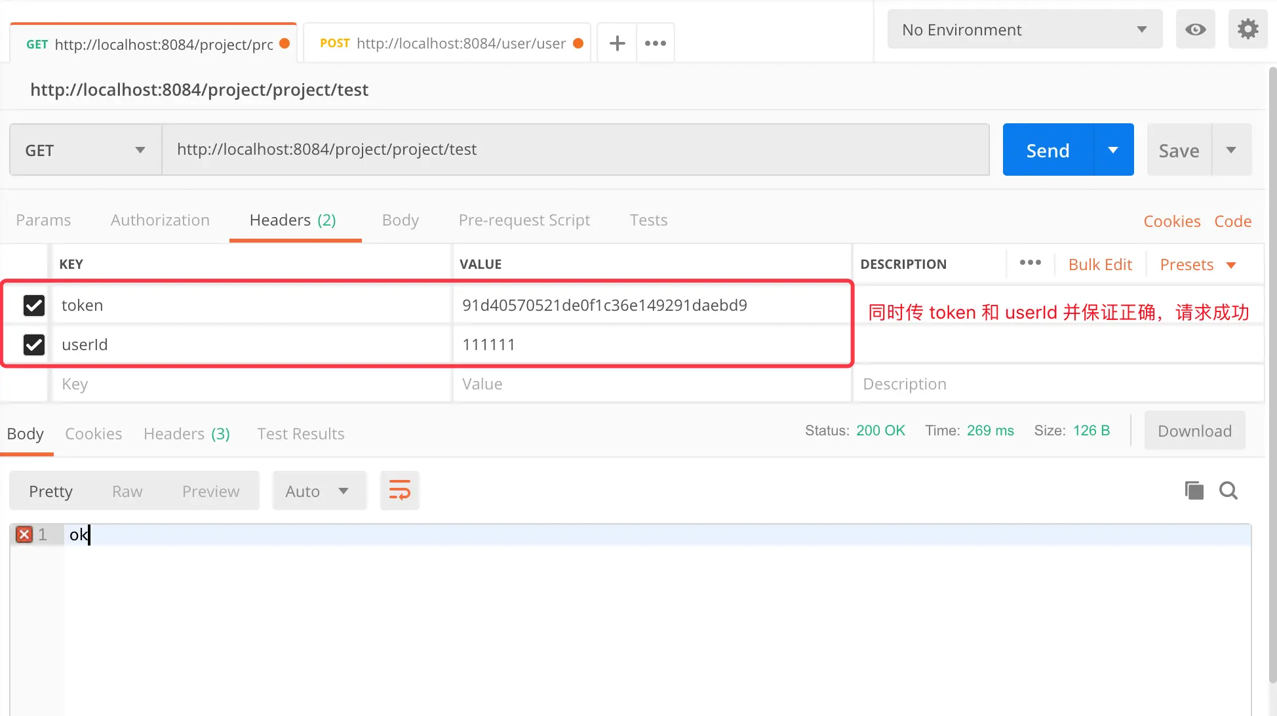Image resolution: width=1277 pixels, height=716 pixels.
Task: Open the No Environment dropdown
Action: 1025,30
